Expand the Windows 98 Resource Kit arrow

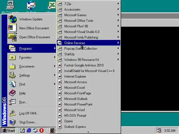click(x=118, y=59)
